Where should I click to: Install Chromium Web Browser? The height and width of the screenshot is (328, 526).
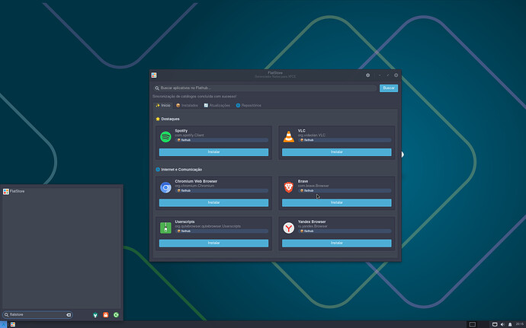(x=213, y=202)
